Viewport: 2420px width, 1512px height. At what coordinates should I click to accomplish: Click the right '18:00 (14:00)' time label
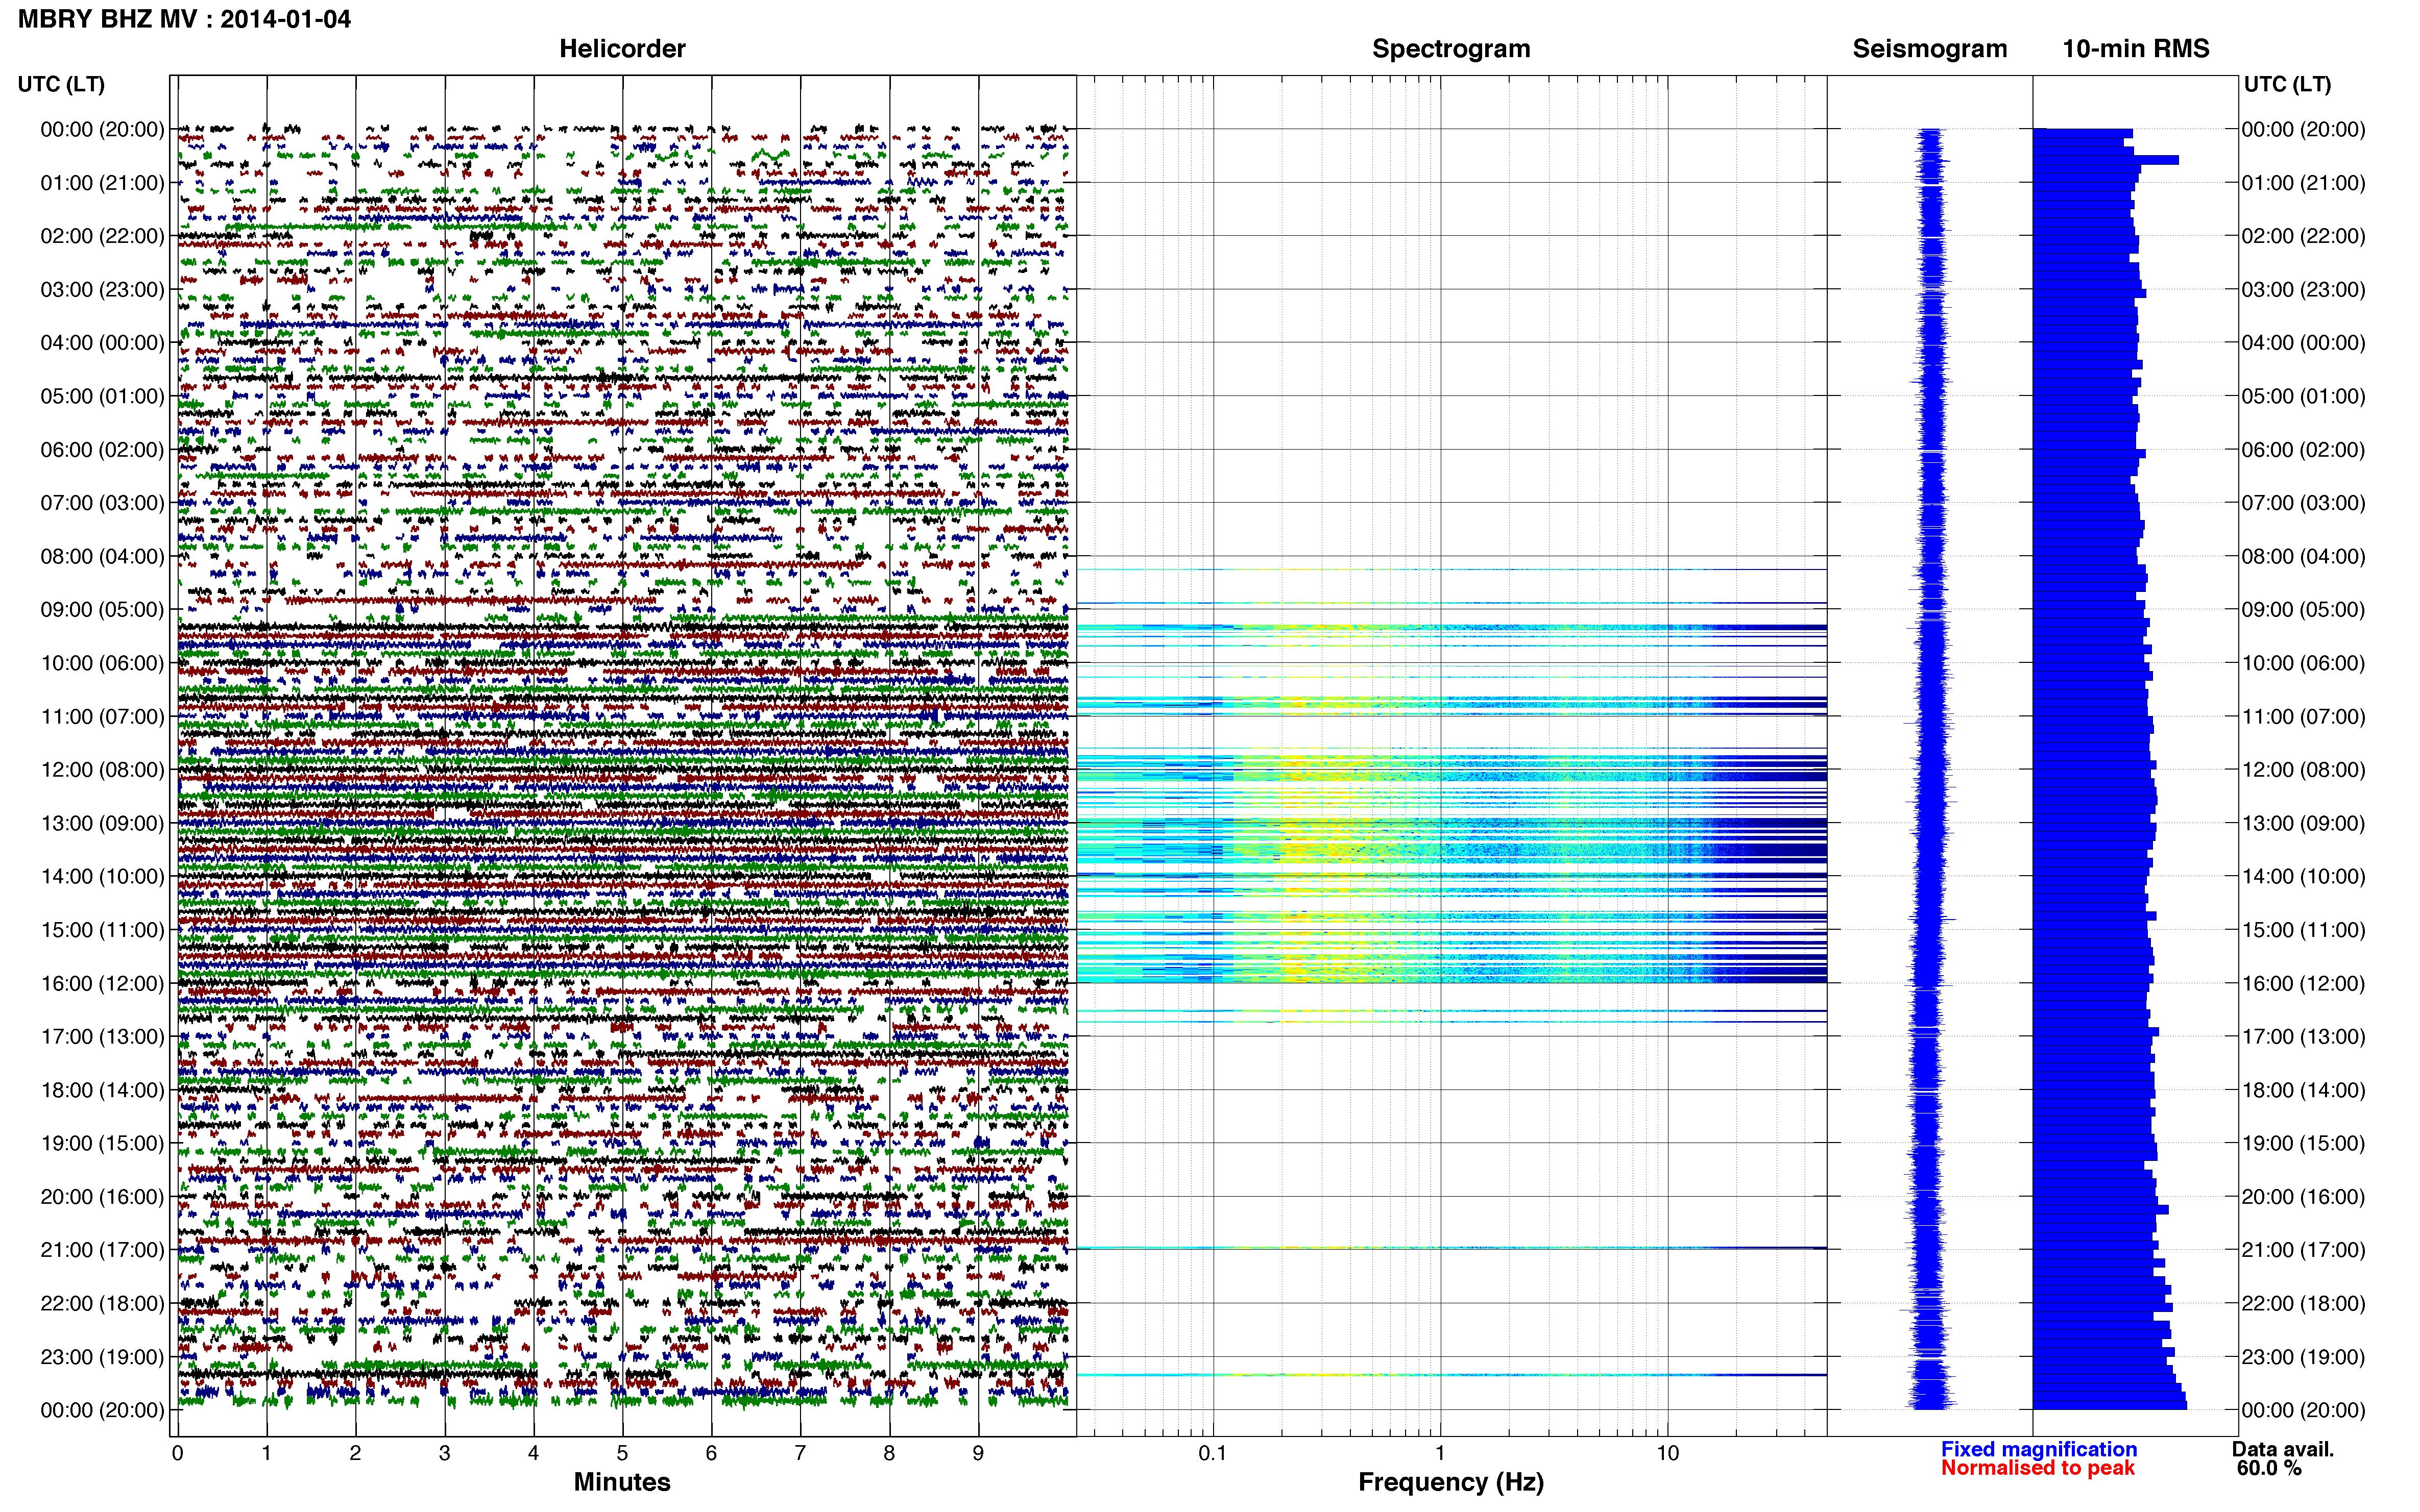[2303, 1090]
